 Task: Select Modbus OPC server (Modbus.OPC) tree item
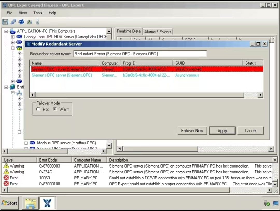pos(66,143)
